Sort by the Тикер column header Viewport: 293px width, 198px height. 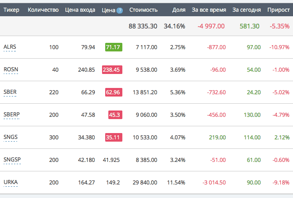[11, 10]
